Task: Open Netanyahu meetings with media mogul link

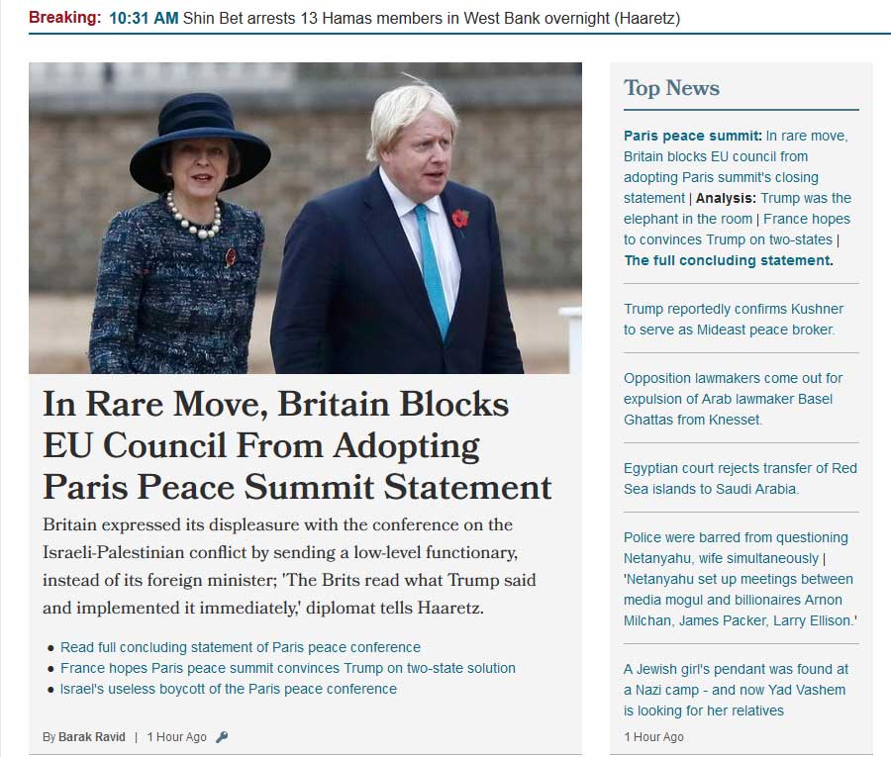Action: pyautogui.click(x=740, y=600)
